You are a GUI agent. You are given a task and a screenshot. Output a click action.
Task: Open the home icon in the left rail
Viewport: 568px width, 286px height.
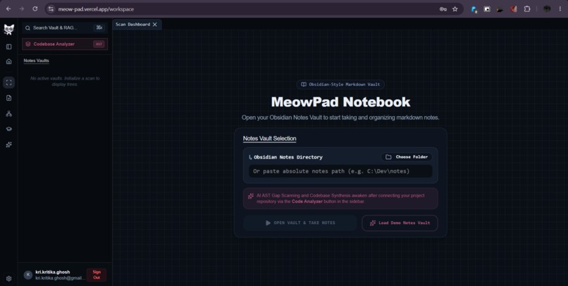pyautogui.click(x=9, y=61)
